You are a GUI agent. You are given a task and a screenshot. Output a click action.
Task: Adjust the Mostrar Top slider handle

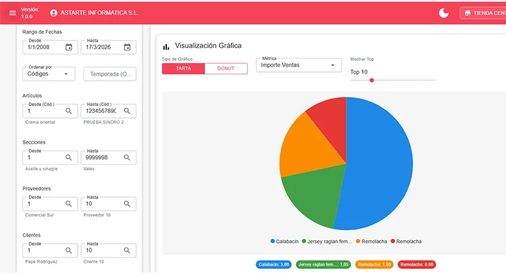click(371, 80)
